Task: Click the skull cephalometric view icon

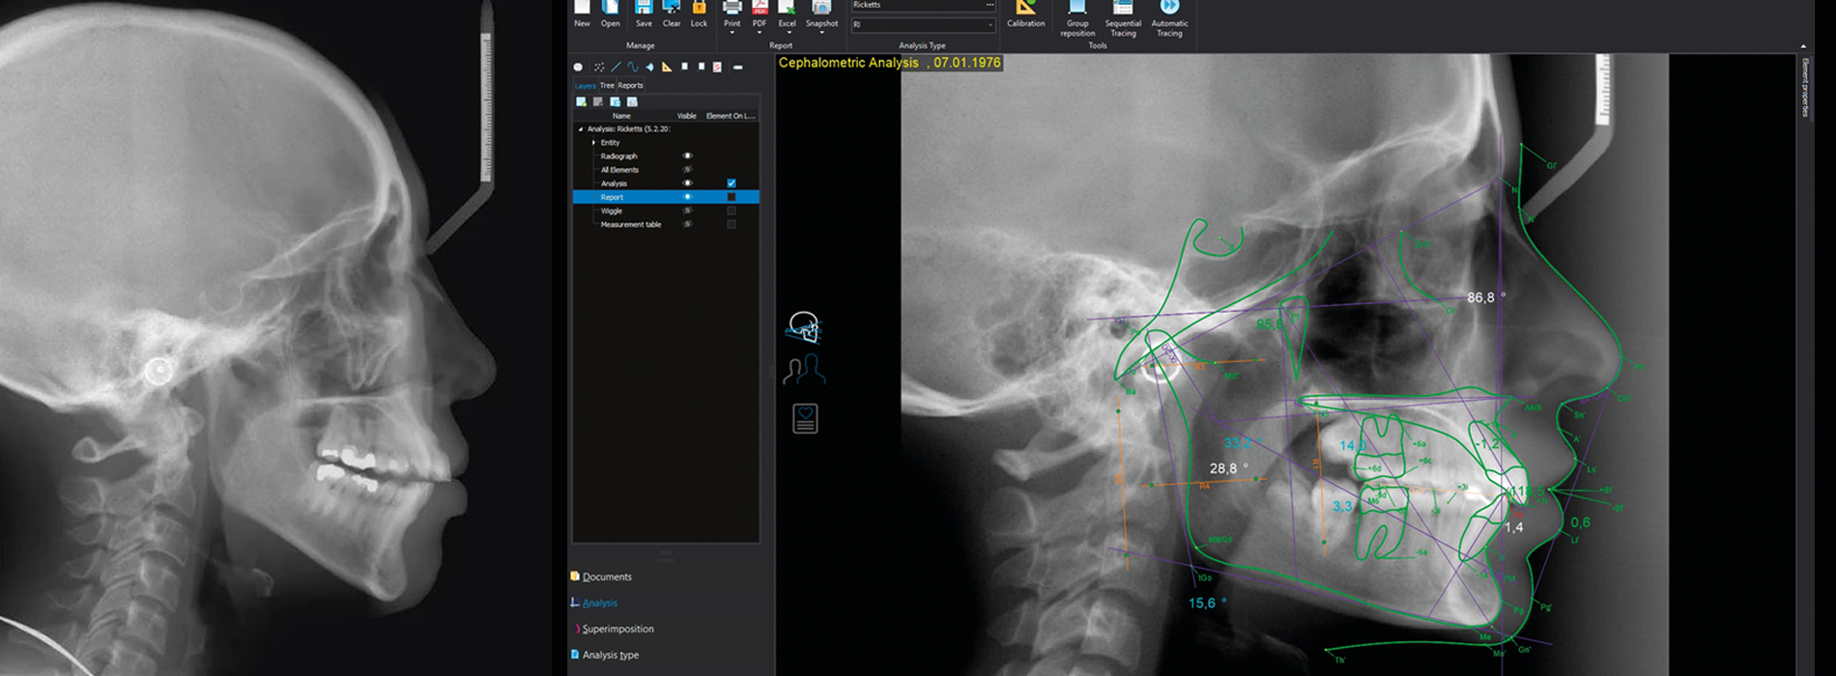Action: 804,327
